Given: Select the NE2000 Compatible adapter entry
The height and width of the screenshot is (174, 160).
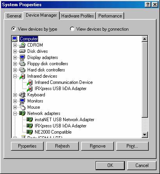Looking at the screenshot, I should click(x=53, y=132).
